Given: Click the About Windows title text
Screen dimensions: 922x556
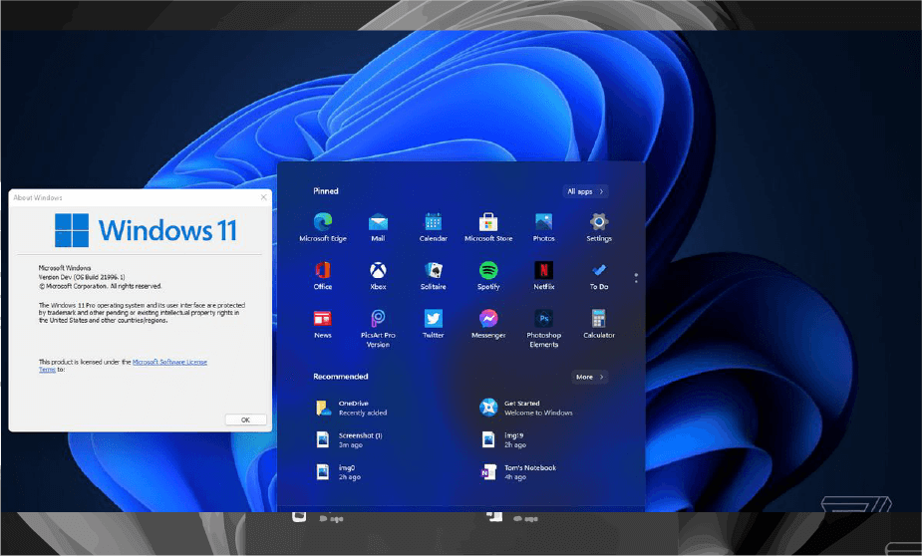Looking at the screenshot, I should pos(38,197).
